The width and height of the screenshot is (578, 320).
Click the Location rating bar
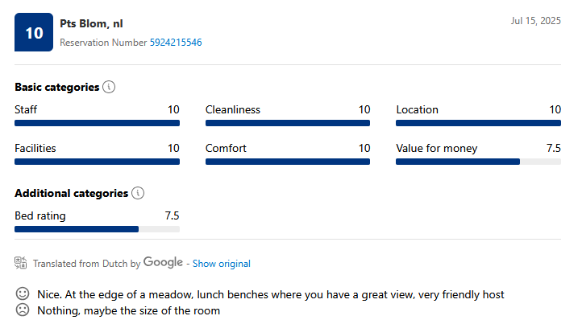coord(478,123)
